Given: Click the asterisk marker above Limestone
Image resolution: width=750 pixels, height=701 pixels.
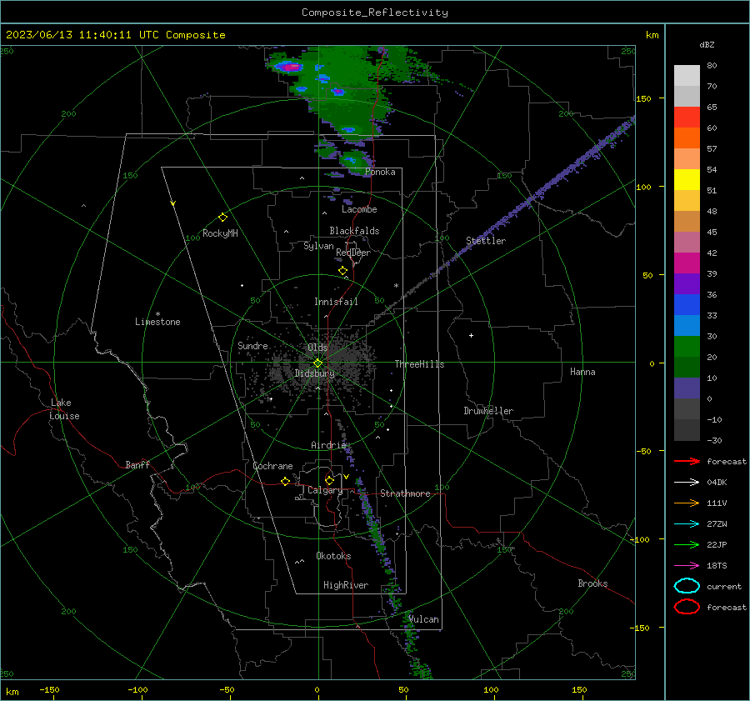Looking at the screenshot, I should [x=157, y=314].
